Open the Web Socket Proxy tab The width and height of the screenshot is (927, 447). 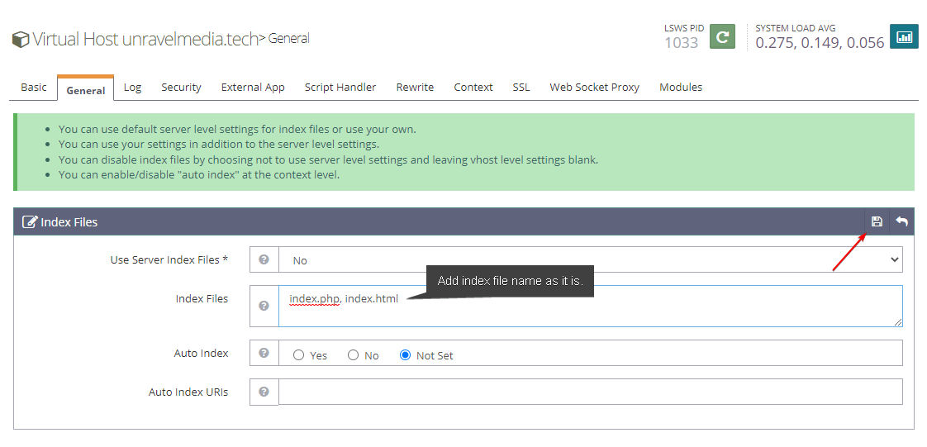click(x=594, y=87)
